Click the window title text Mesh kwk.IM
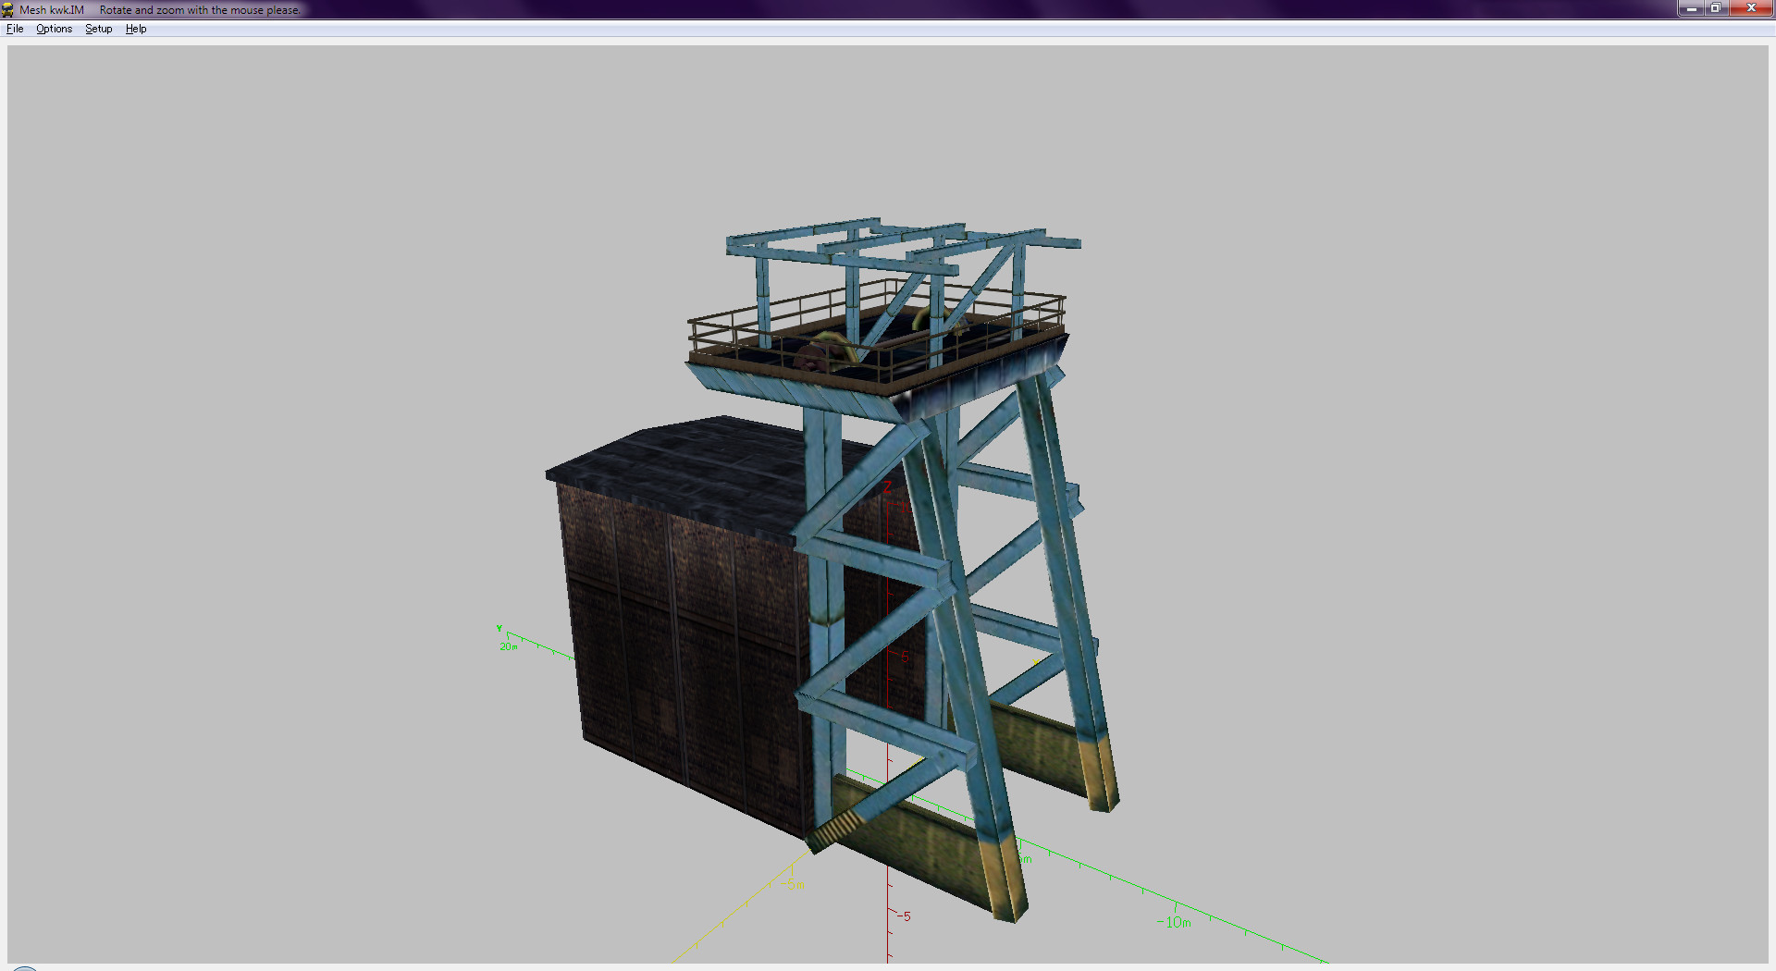The width and height of the screenshot is (1776, 971). click(x=52, y=9)
